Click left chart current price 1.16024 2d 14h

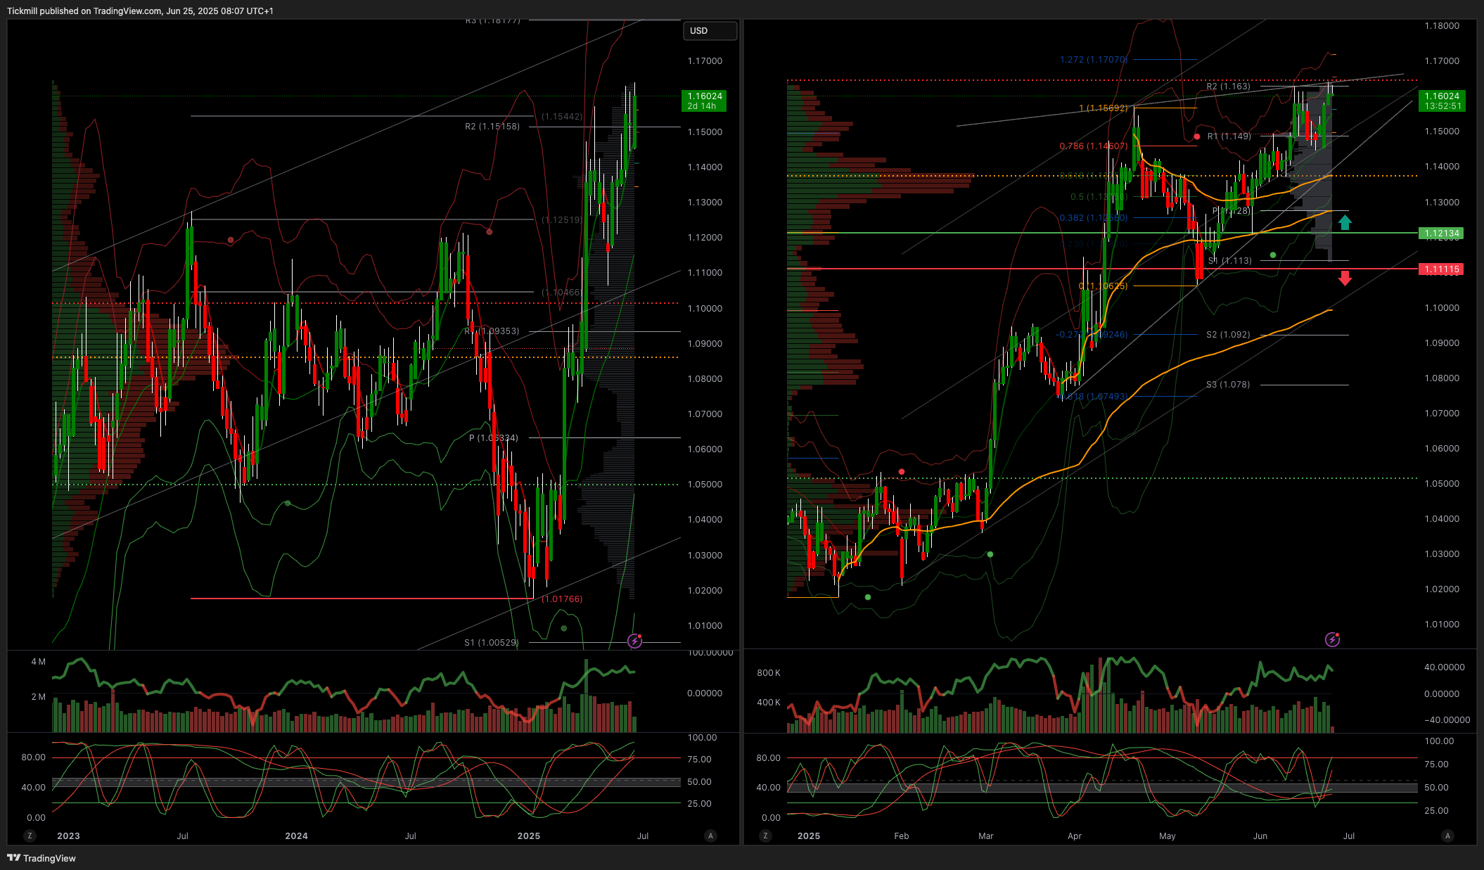704,101
